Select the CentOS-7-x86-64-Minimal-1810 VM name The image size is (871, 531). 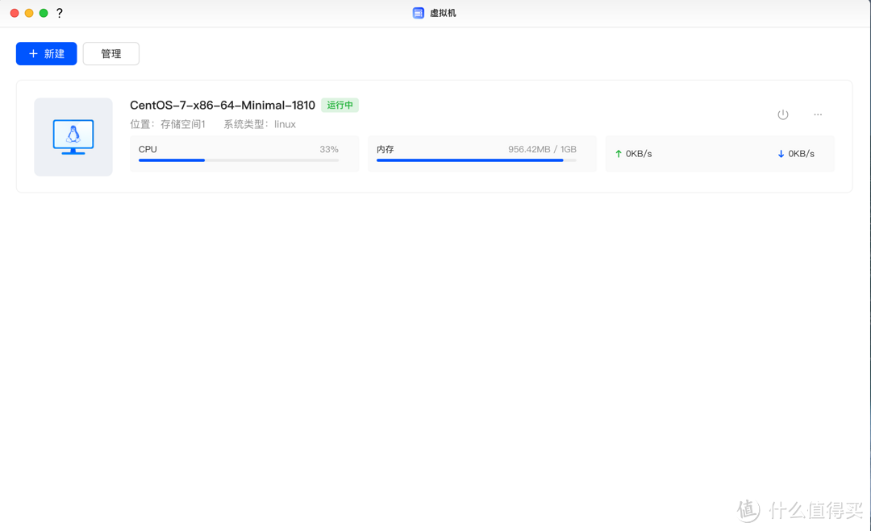coord(223,106)
